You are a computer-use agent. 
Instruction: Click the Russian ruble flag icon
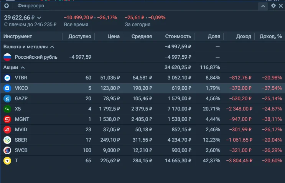point(7,57)
